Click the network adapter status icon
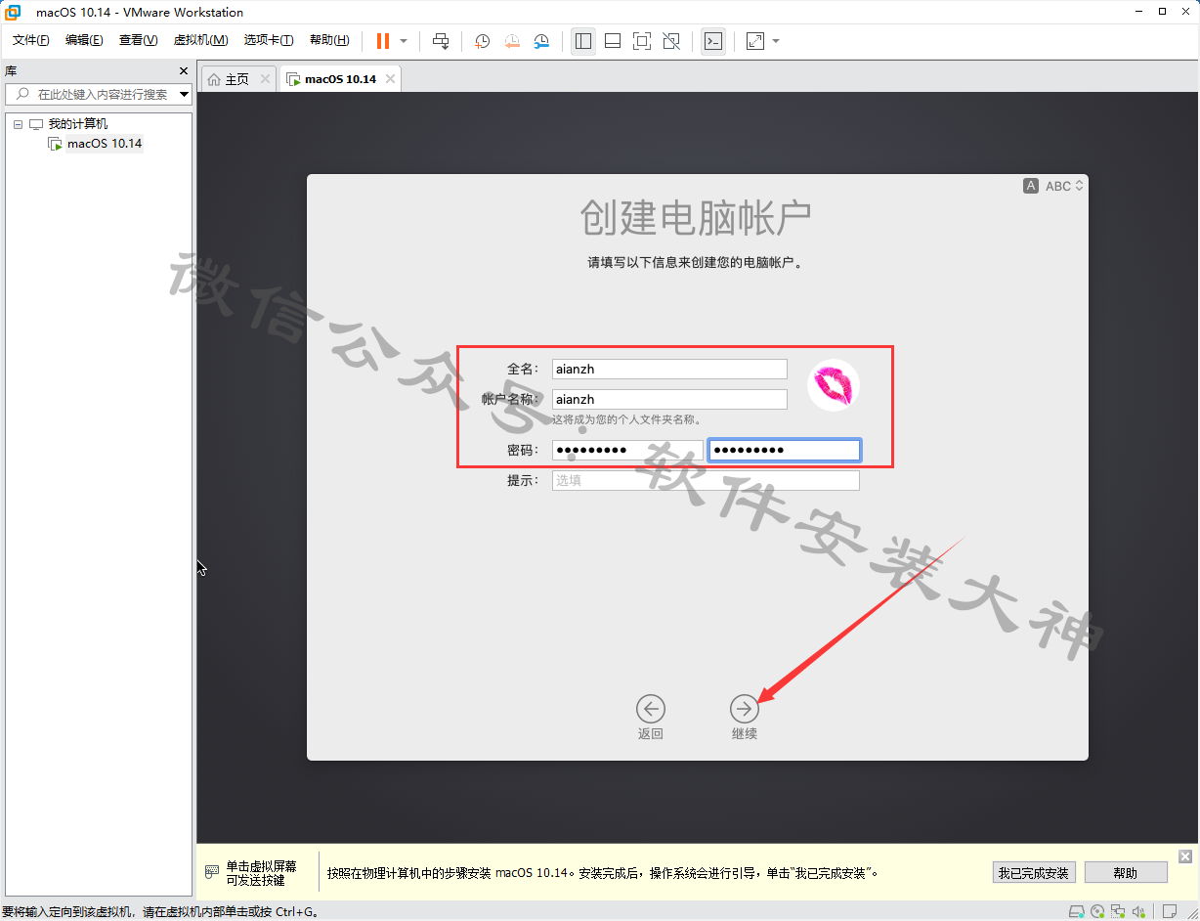 [1118, 912]
